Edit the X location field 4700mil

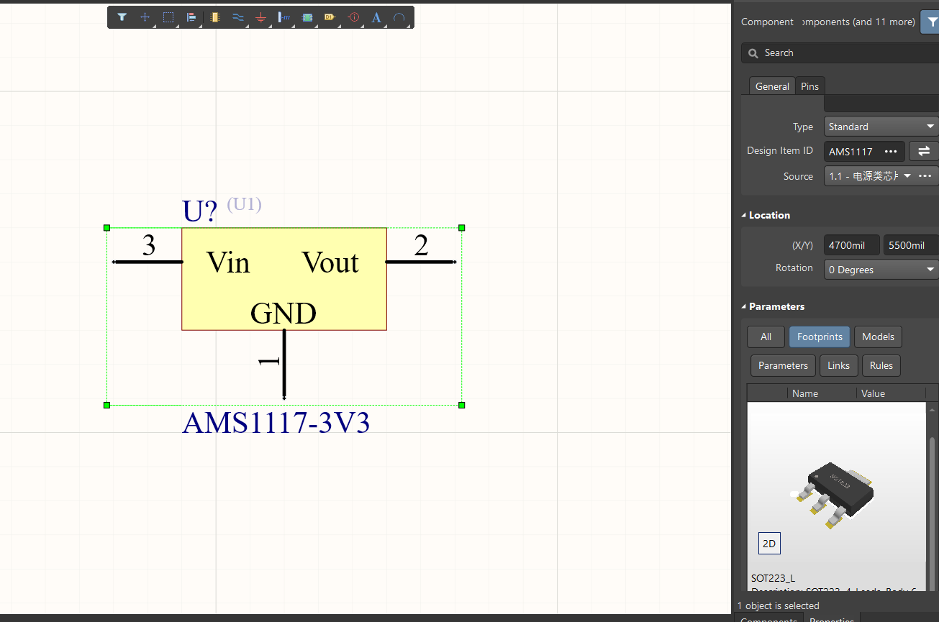[x=852, y=245]
